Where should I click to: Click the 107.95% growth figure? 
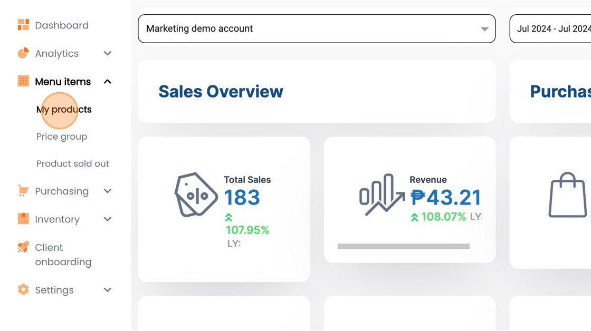pyautogui.click(x=247, y=230)
